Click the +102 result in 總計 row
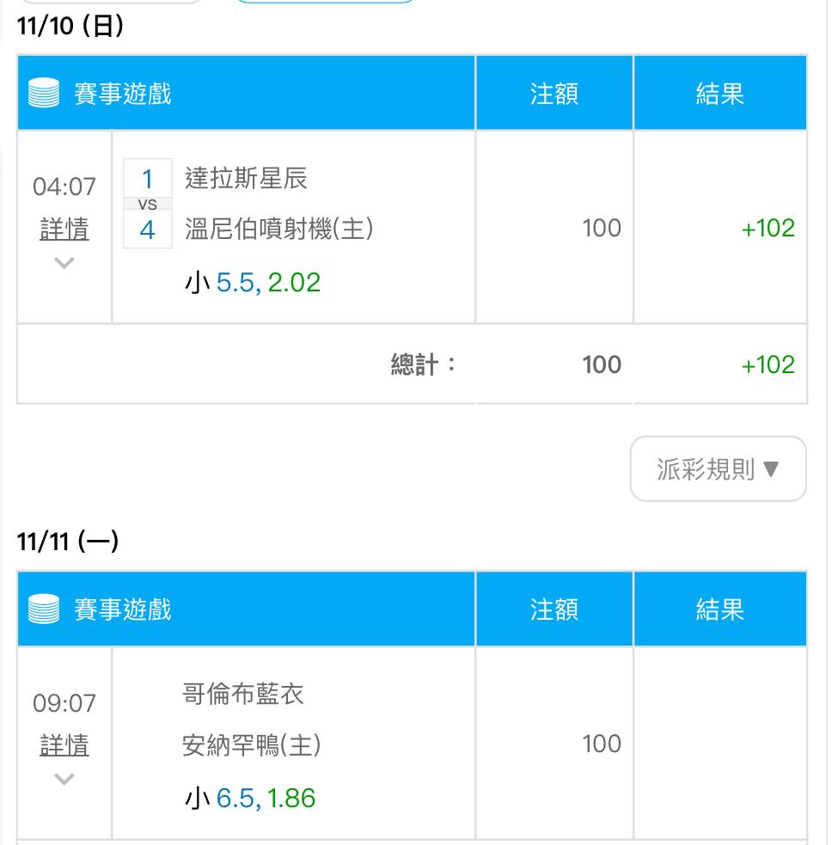The height and width of the screenshot is (845, 838). pyautogui.click(x=768, y=364)
